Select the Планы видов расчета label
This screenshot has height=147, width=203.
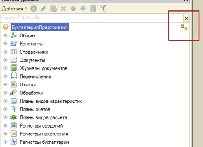(x=44, y=117)
